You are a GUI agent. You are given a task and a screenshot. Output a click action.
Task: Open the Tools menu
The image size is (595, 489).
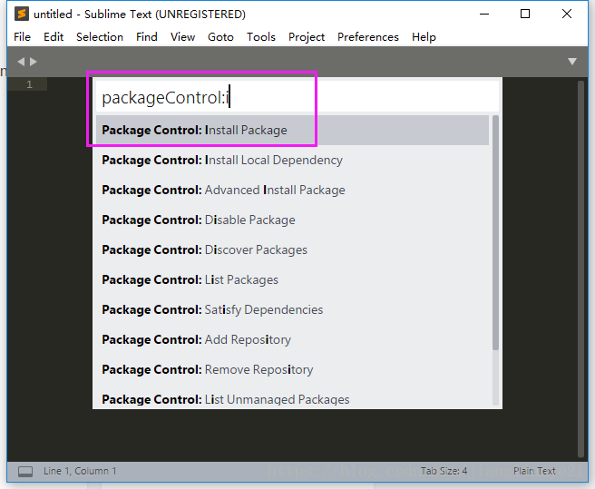pyautogui.click(x=261, y=37)
